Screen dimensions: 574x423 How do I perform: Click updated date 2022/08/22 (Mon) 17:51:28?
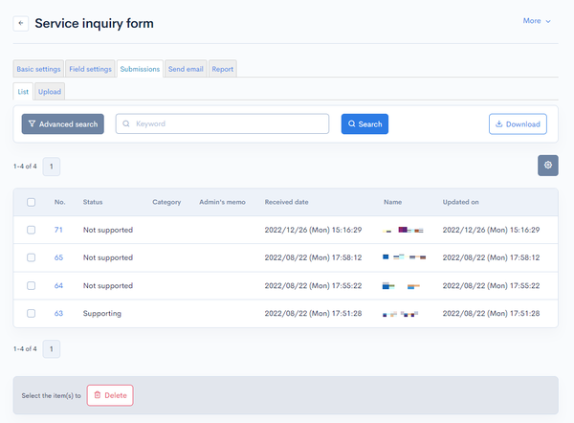tap(492, 314)
